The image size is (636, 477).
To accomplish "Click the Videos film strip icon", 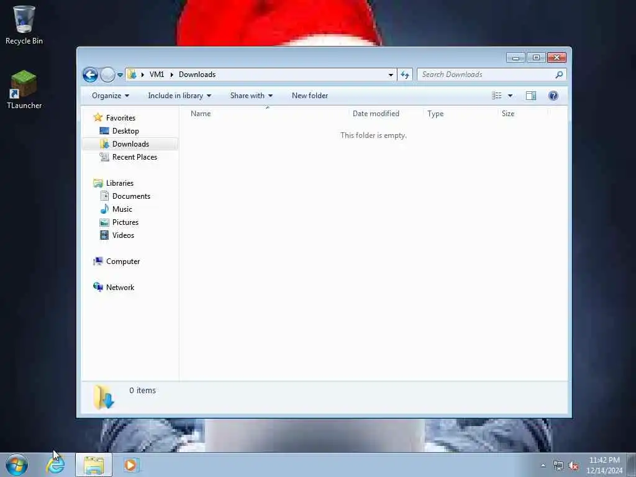I will [104, 235].
